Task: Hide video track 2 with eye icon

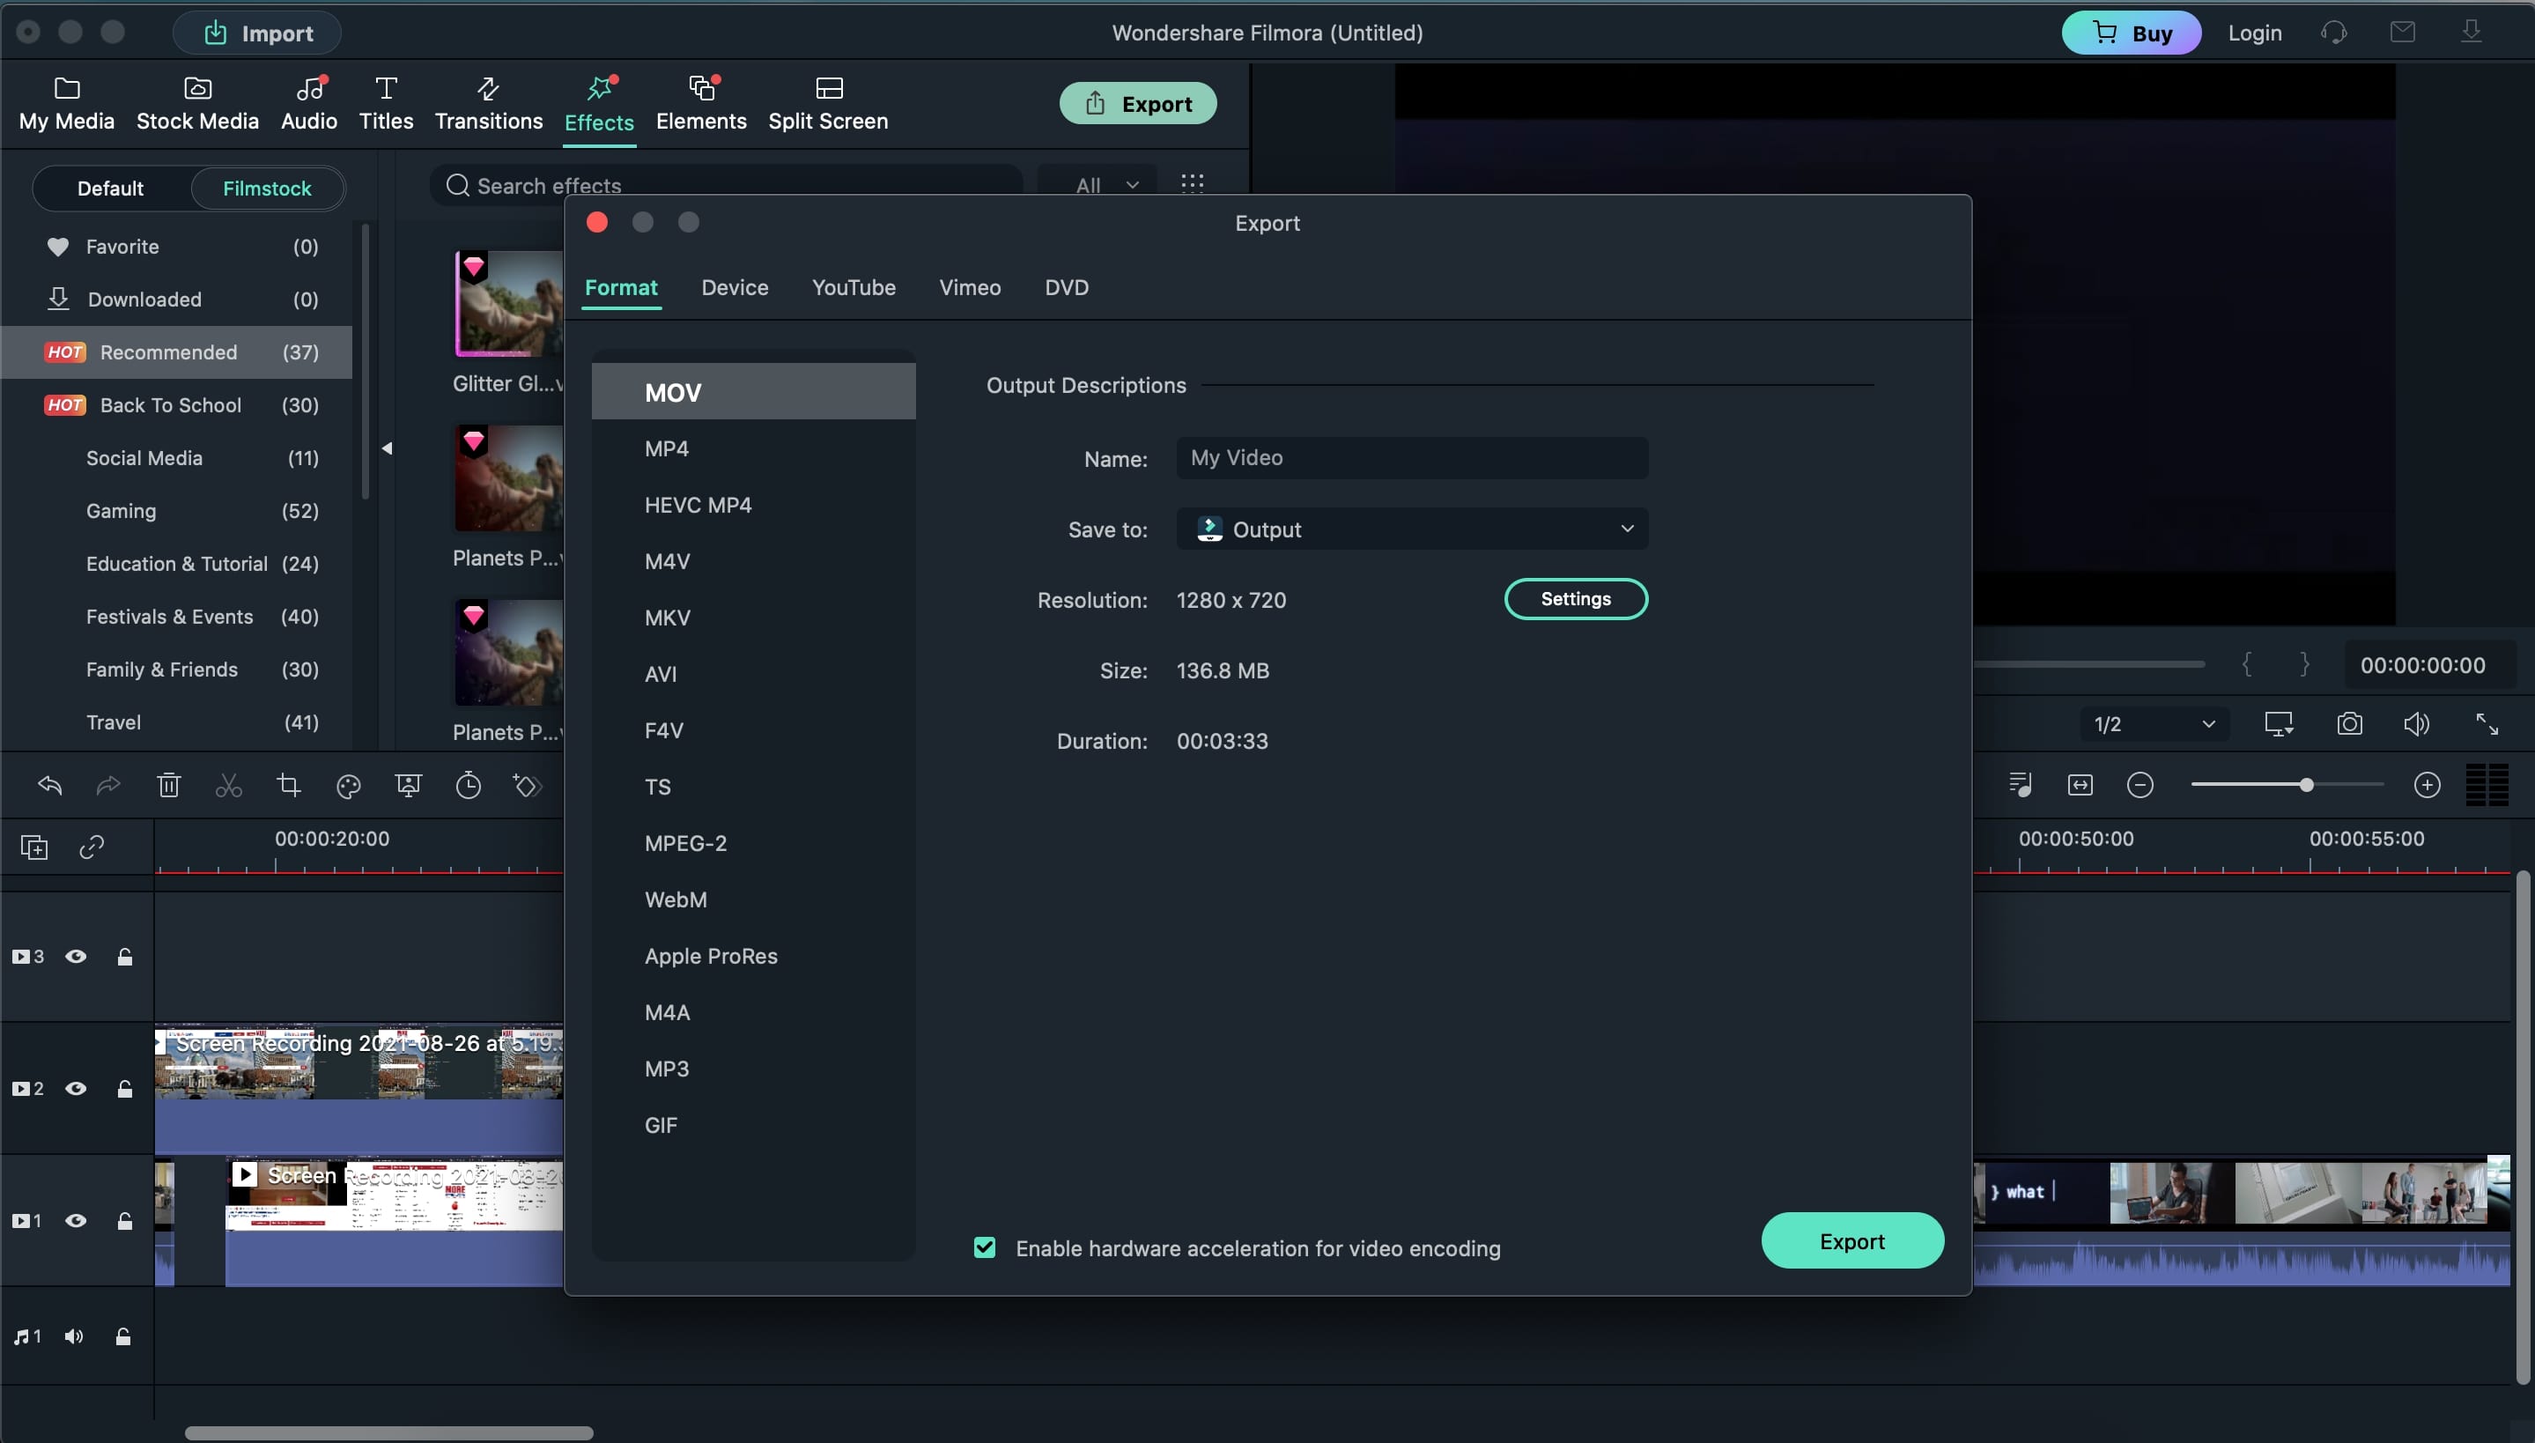Action: click(x=75, y=1088)
